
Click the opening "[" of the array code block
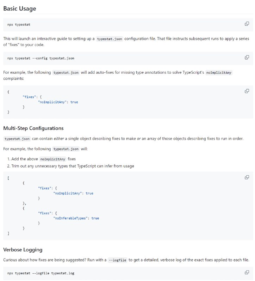(x=8, y=178)
